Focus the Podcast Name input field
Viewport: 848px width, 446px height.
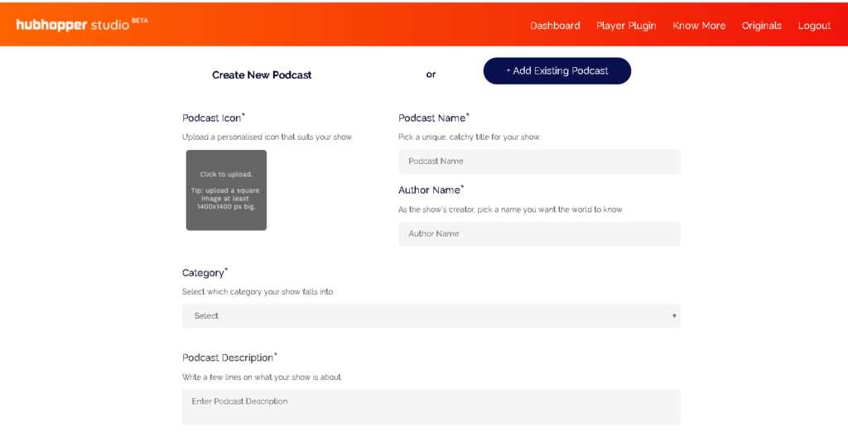(x=539, y=161)
